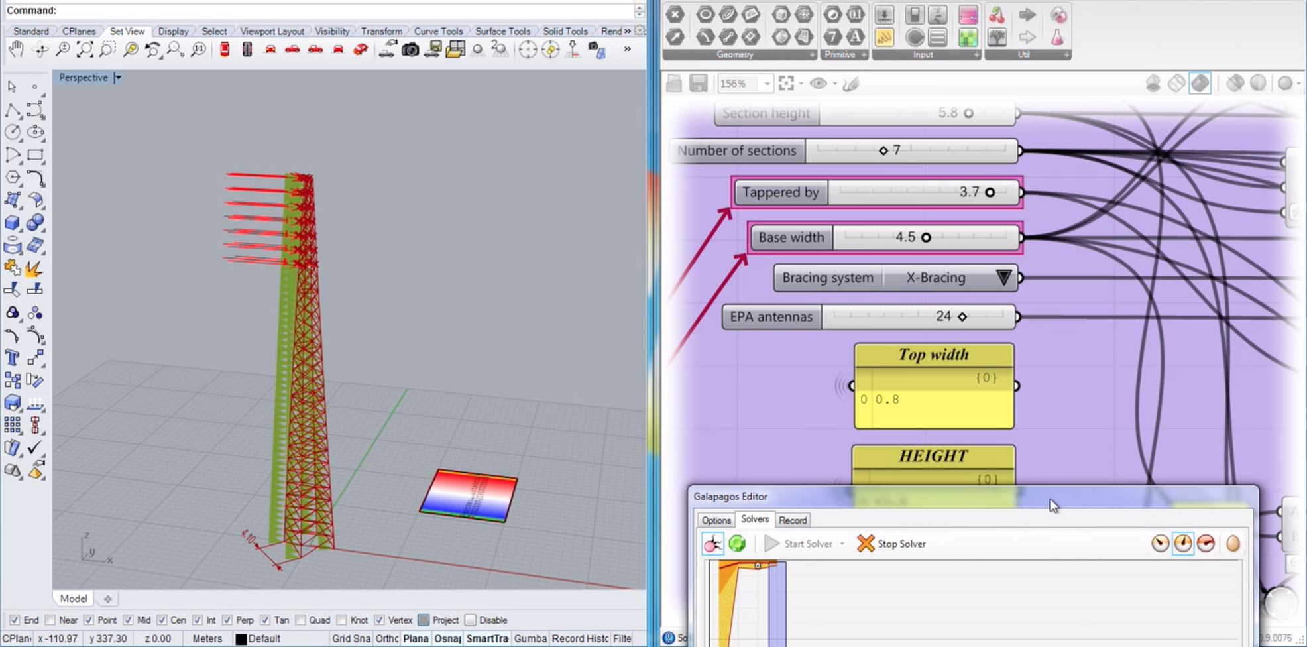Screen dimensions: 1307x647
Task: Switch to the Display toolbar tab
Action: 173,31
